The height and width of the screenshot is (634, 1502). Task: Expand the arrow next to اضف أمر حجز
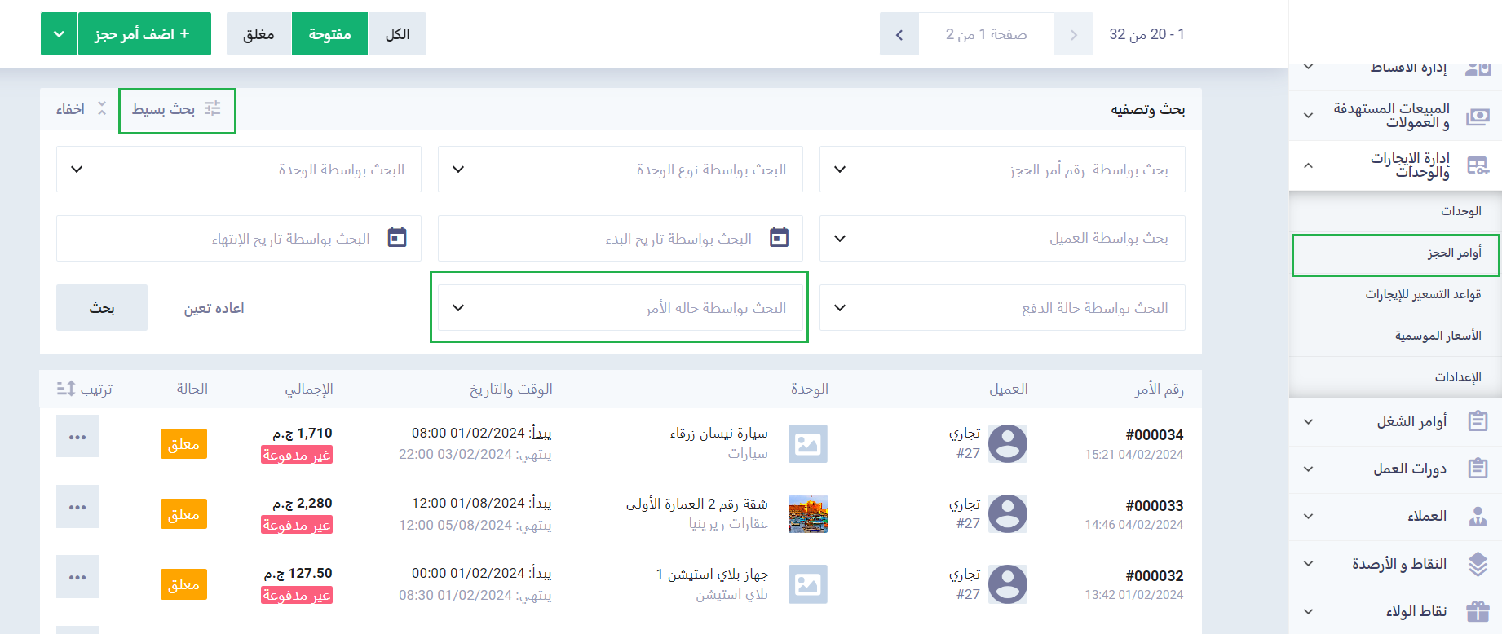pos(59,34)
